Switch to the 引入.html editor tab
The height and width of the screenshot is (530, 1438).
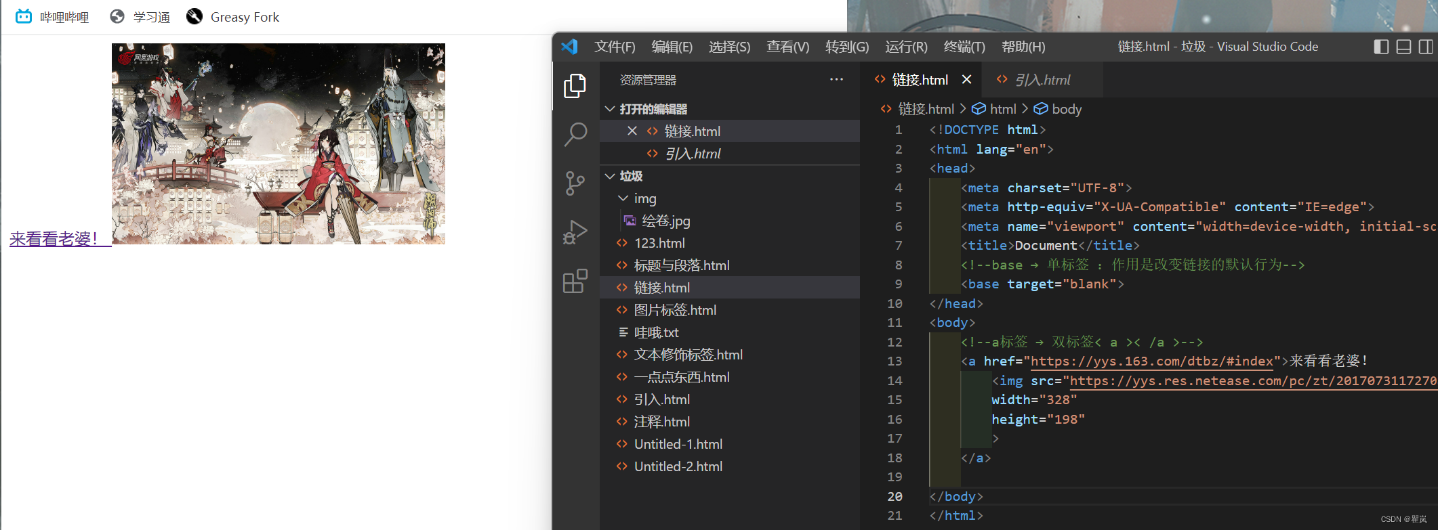(1042, 80)
